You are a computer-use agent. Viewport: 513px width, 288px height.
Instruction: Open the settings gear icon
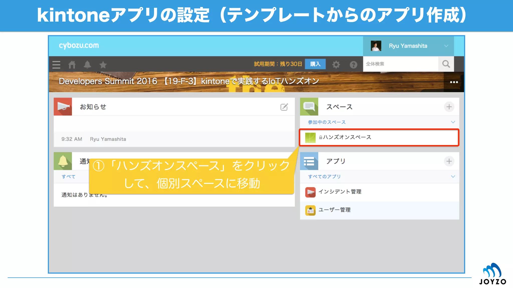point(336,64)
